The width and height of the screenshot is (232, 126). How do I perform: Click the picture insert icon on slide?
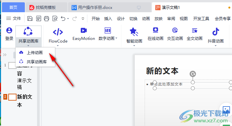coord(226,110)
